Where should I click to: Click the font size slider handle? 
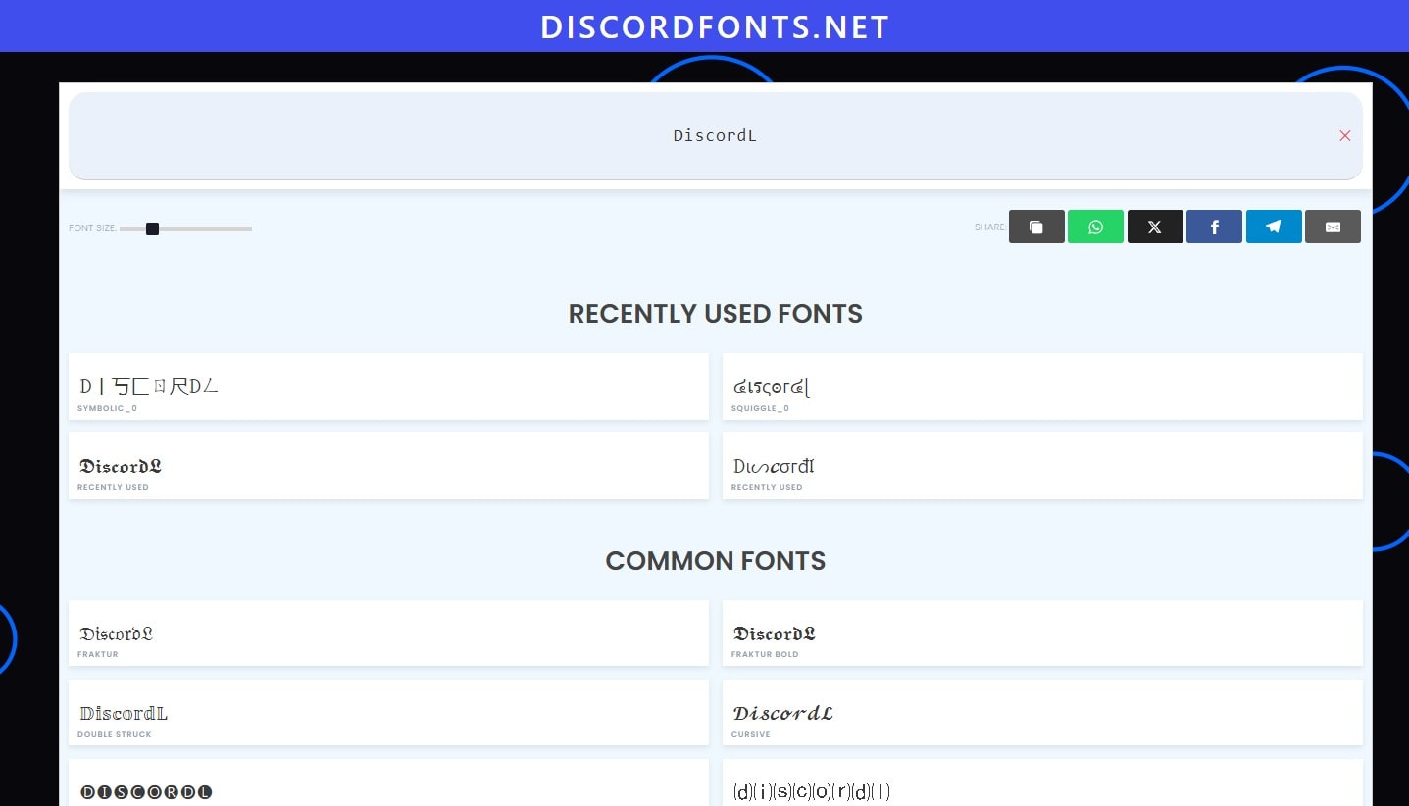(152, 228)
